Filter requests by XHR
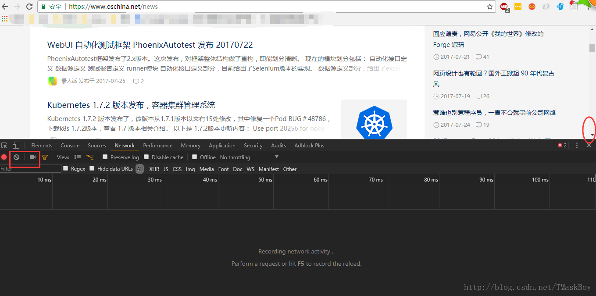Image resolution: width=596 pixels, height=296 pixels. (154, 169)
